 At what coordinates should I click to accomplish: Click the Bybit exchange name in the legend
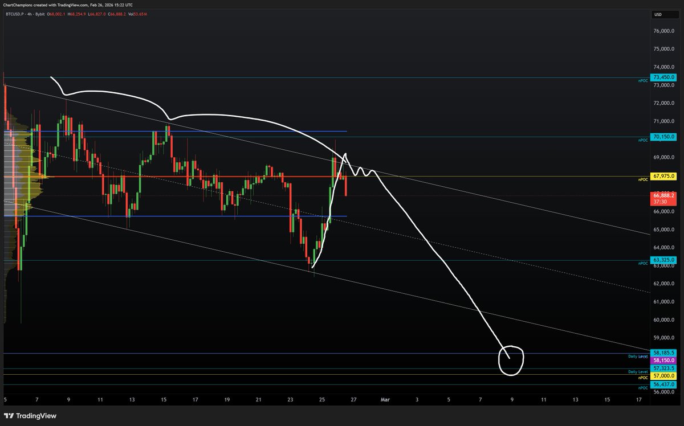pyautogui.click(x=39, y=15)
